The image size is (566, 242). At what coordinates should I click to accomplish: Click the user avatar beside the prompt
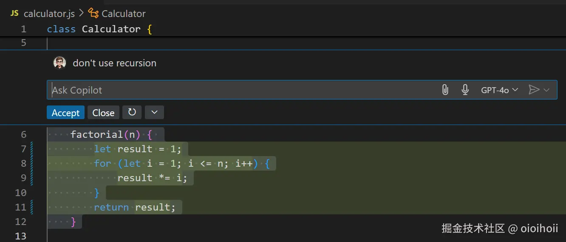pyautogui.click(x=59, y=63)
